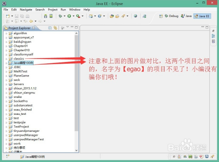The width and height of the screenshot is (219, 162).
Task: Minimize the Project Explorer panel
Action: (72, 27)
